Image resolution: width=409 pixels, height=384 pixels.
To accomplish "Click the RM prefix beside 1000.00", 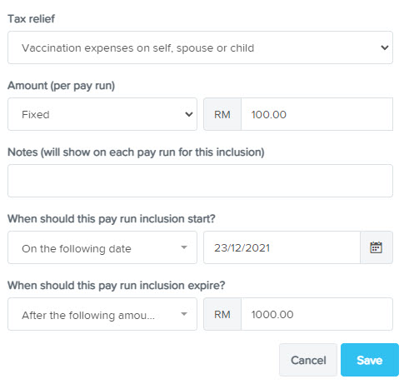I will 222,314.
